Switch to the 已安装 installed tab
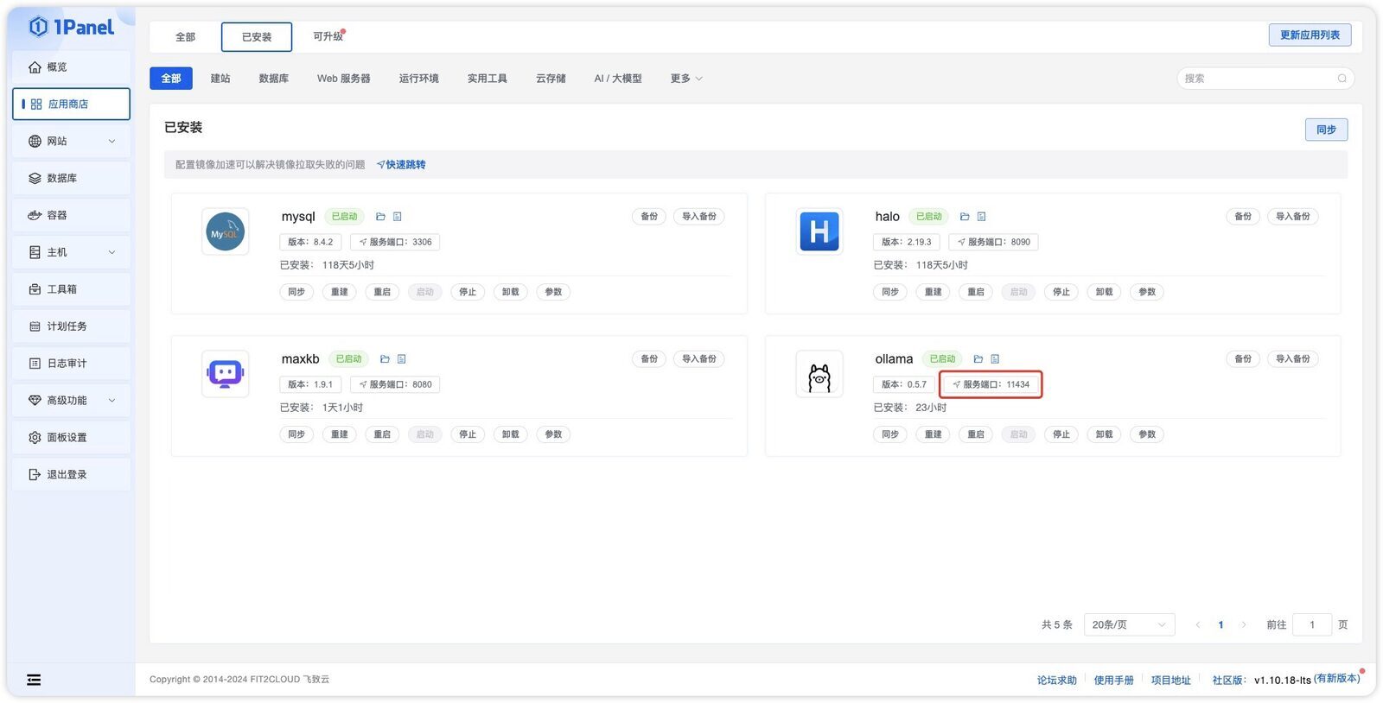Image resolution: width=1383 pixels, height=703 pixels. [257, 37]
